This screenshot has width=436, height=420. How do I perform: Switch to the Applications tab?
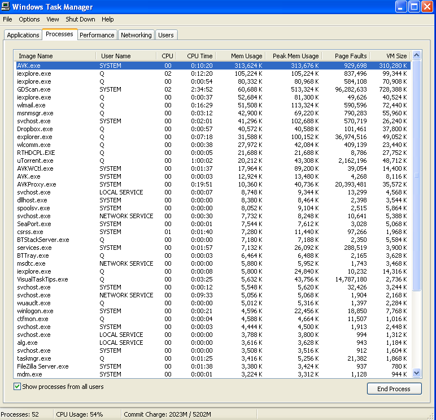click(x=23, y=35)
